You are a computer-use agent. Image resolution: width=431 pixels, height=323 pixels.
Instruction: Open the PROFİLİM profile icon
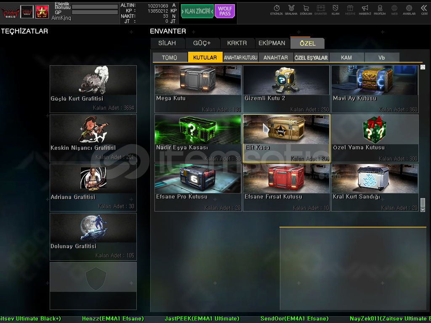(380, 10)
